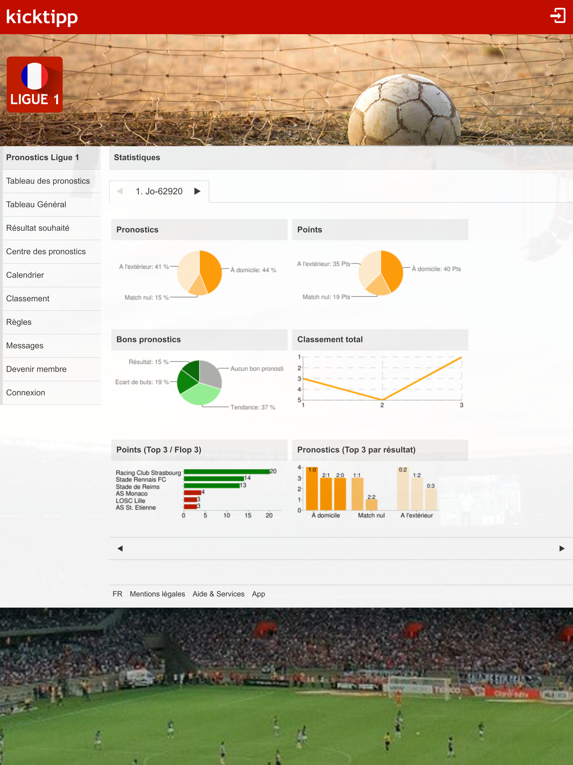Show the Classement page
The width and height of the screenshot is (573, 765).
(x=28, y=298)
